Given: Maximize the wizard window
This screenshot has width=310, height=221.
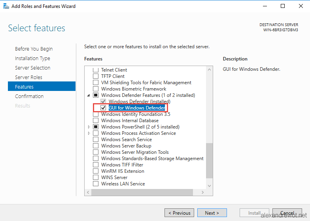Looking at the screenshot, I should 283,6.
